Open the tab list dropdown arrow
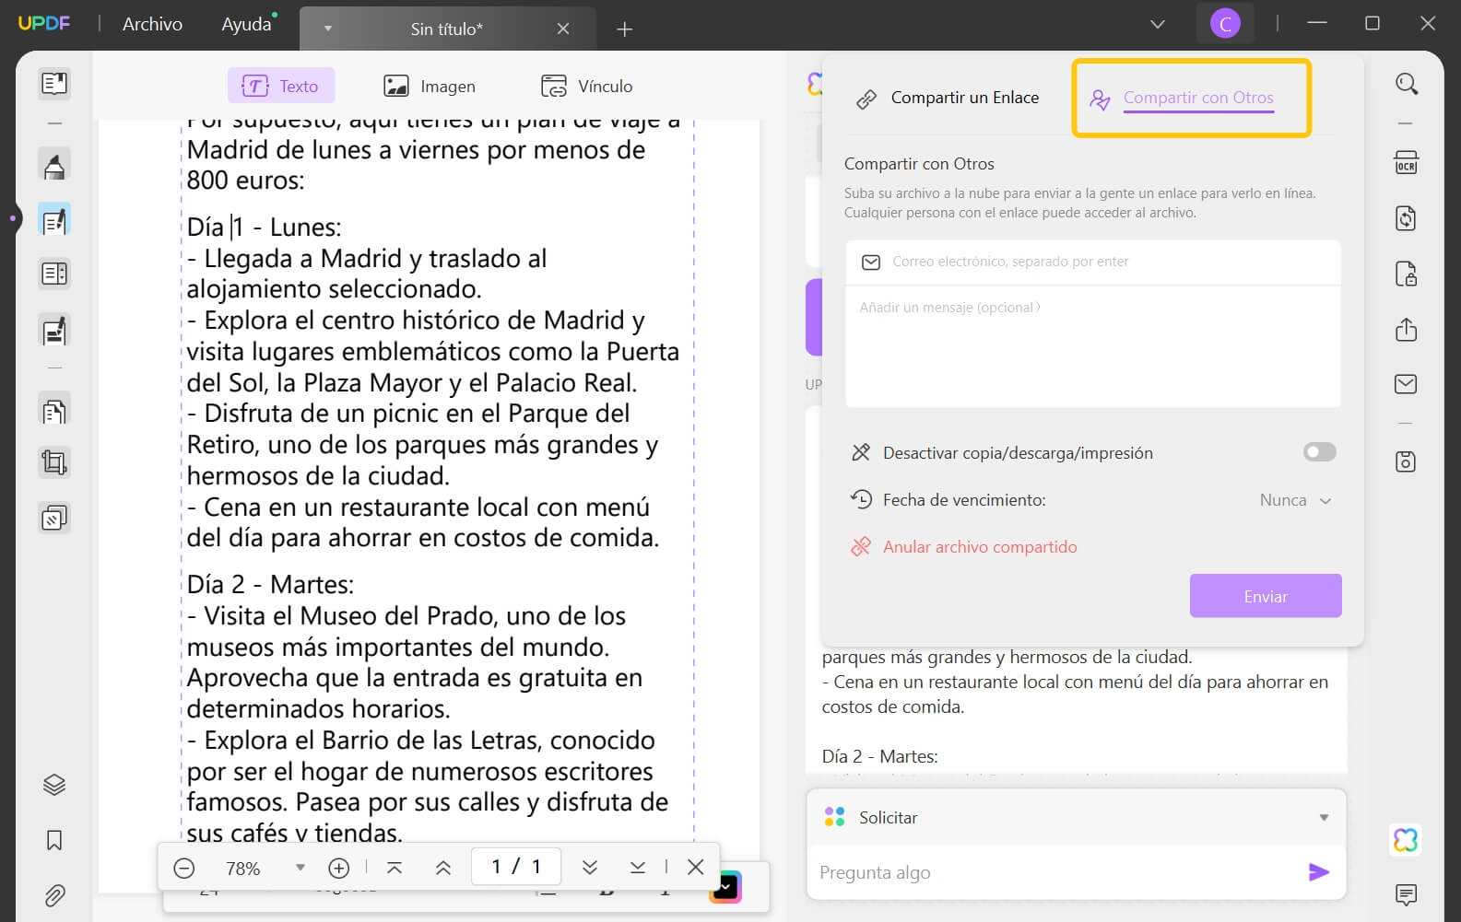 (x=327, y=29)
